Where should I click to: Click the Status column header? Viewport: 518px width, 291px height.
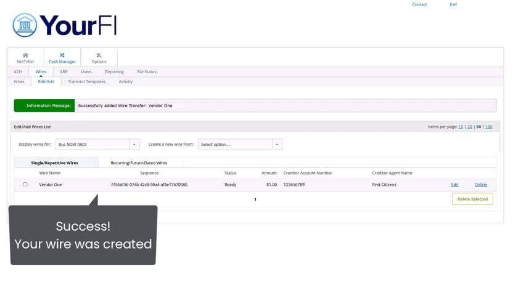tap(230, 173)
